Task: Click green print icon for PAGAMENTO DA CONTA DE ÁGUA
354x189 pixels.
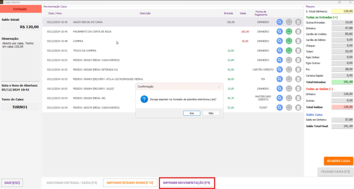Action: click(289, 32)
